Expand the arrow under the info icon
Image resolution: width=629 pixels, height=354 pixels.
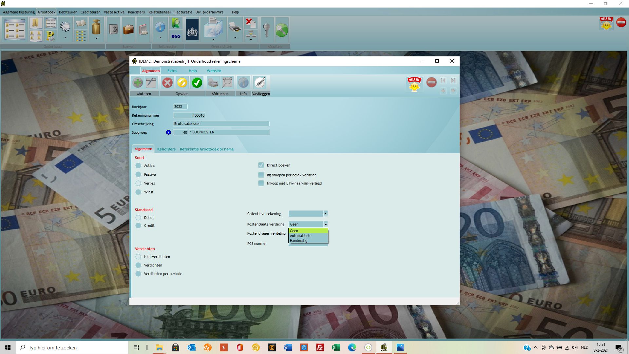tap(160, 37)
